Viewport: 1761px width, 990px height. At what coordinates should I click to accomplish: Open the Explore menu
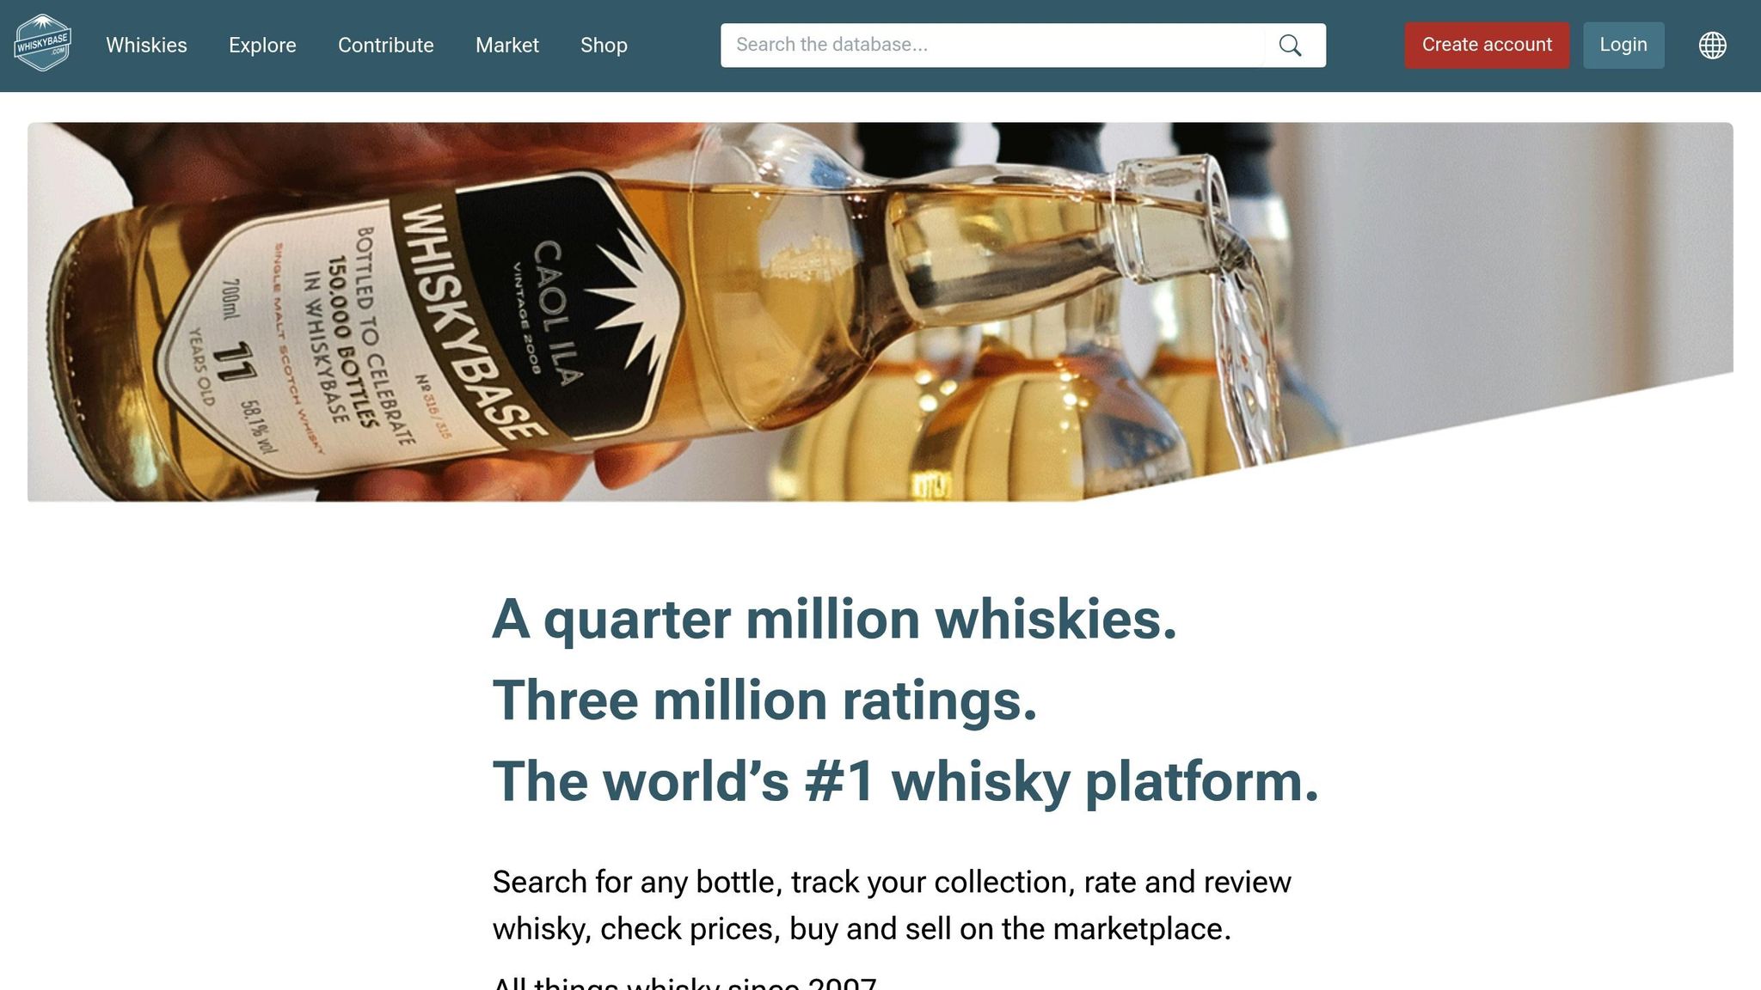tap(262, 45)
